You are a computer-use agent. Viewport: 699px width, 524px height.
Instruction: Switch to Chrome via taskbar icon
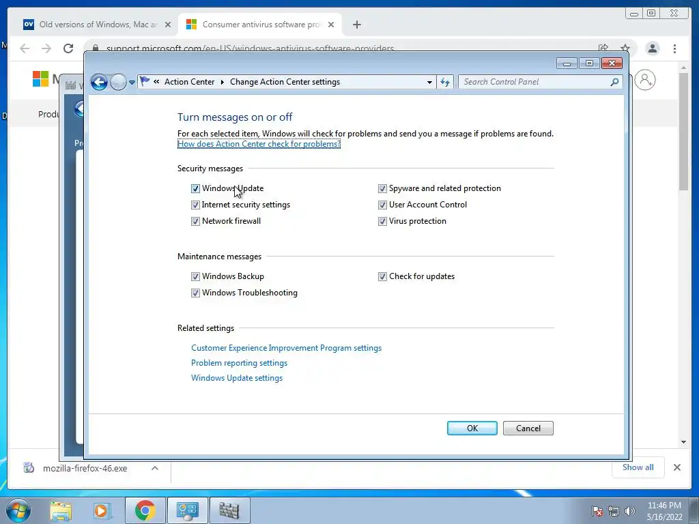pos(145,510)
